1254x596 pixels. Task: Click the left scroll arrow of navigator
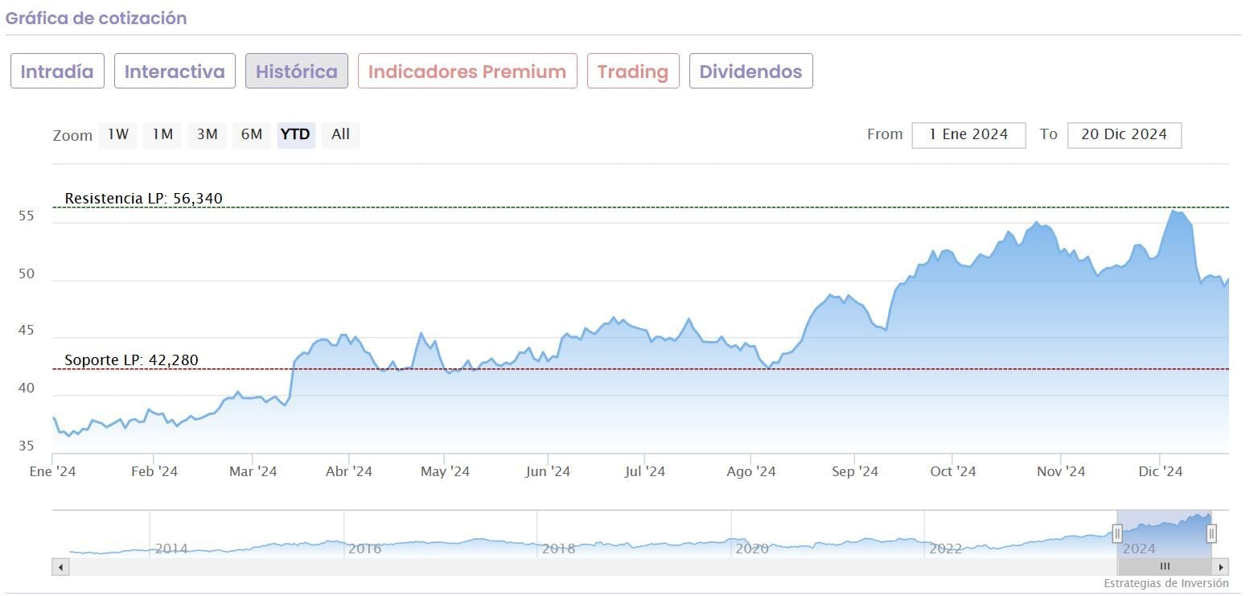pyautogui.click(x=60, y=567)
